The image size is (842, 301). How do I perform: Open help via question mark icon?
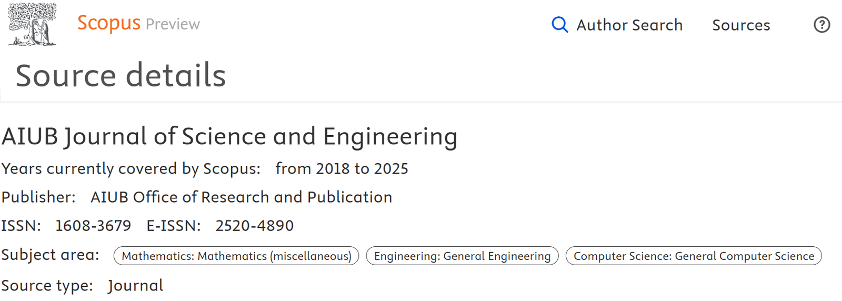[821, 25]
